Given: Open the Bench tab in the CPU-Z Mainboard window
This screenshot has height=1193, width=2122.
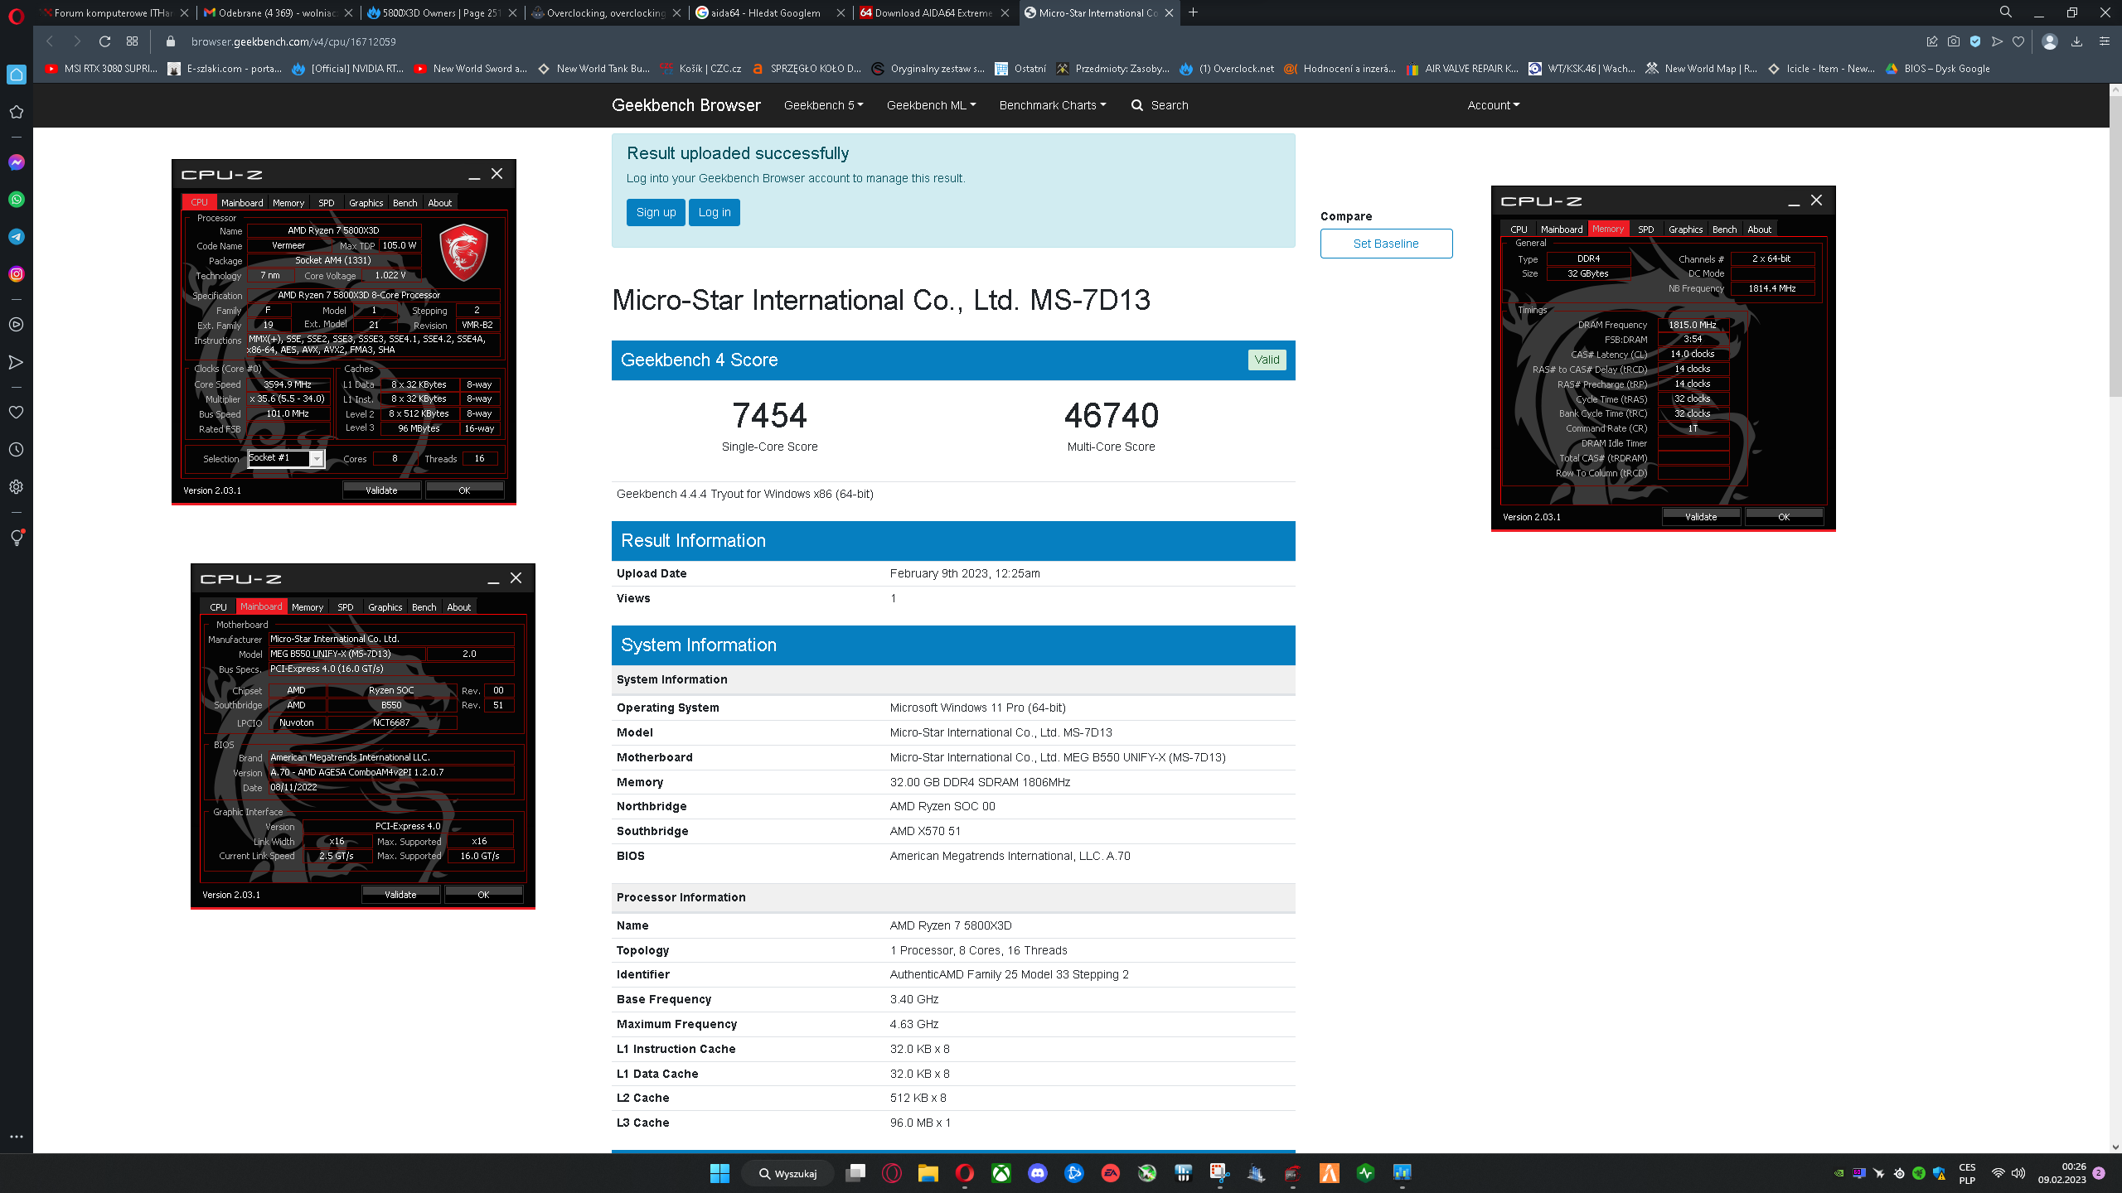Looking at the screenshot, I should [x=424, y=607].
